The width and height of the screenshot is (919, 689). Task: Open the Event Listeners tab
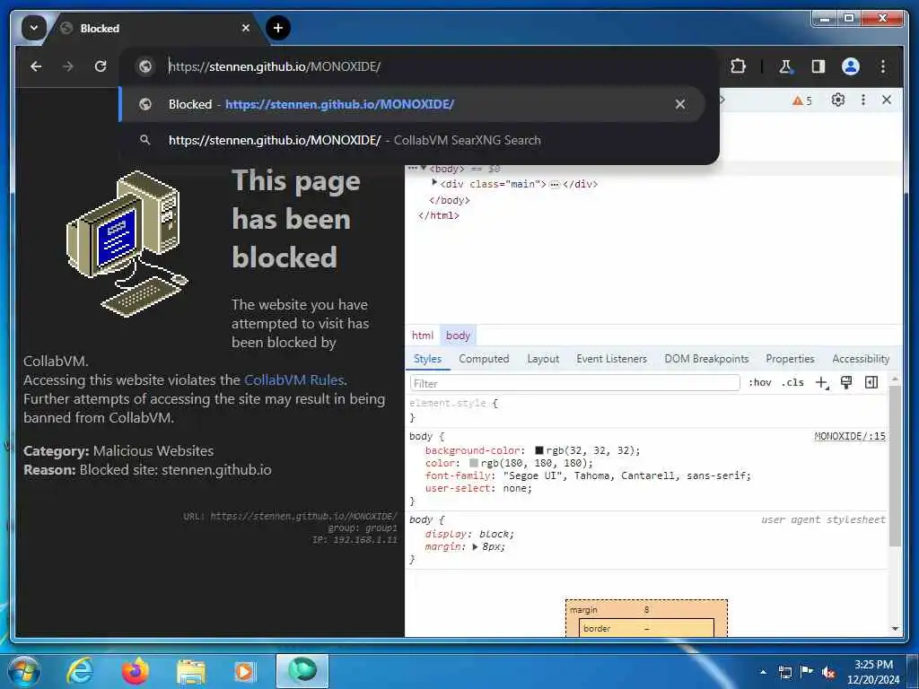pos(611,359)
